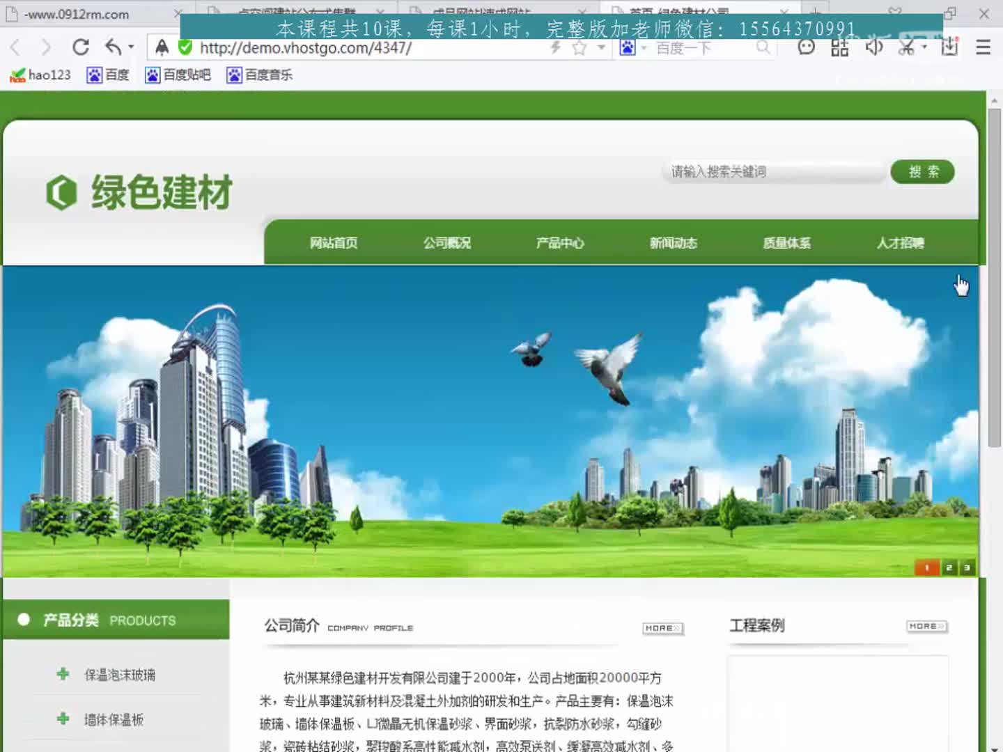The width and height of the screenshot is (1003, 752).
Task: Open 新闻动态 nav item
Action: coord(674,242)
